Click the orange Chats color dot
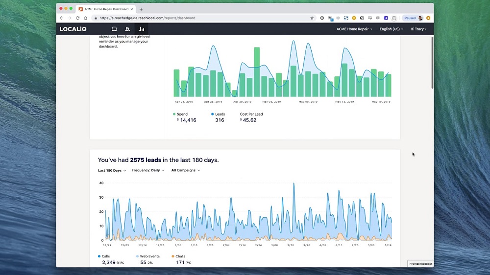 click(x=173, y=256)
